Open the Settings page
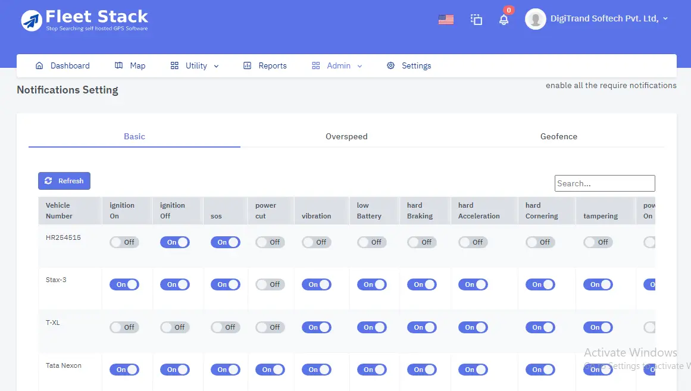The height and width of the screenshot is (391, 691). [x=409, y=65]
